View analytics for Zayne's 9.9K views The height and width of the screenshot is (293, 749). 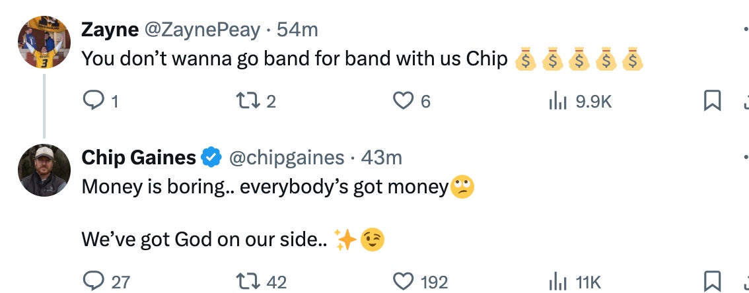click(x=559, y=101)
